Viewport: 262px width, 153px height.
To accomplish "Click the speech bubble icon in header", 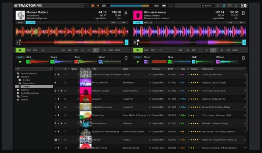I will pyautogui.click(x=230, y=6).
